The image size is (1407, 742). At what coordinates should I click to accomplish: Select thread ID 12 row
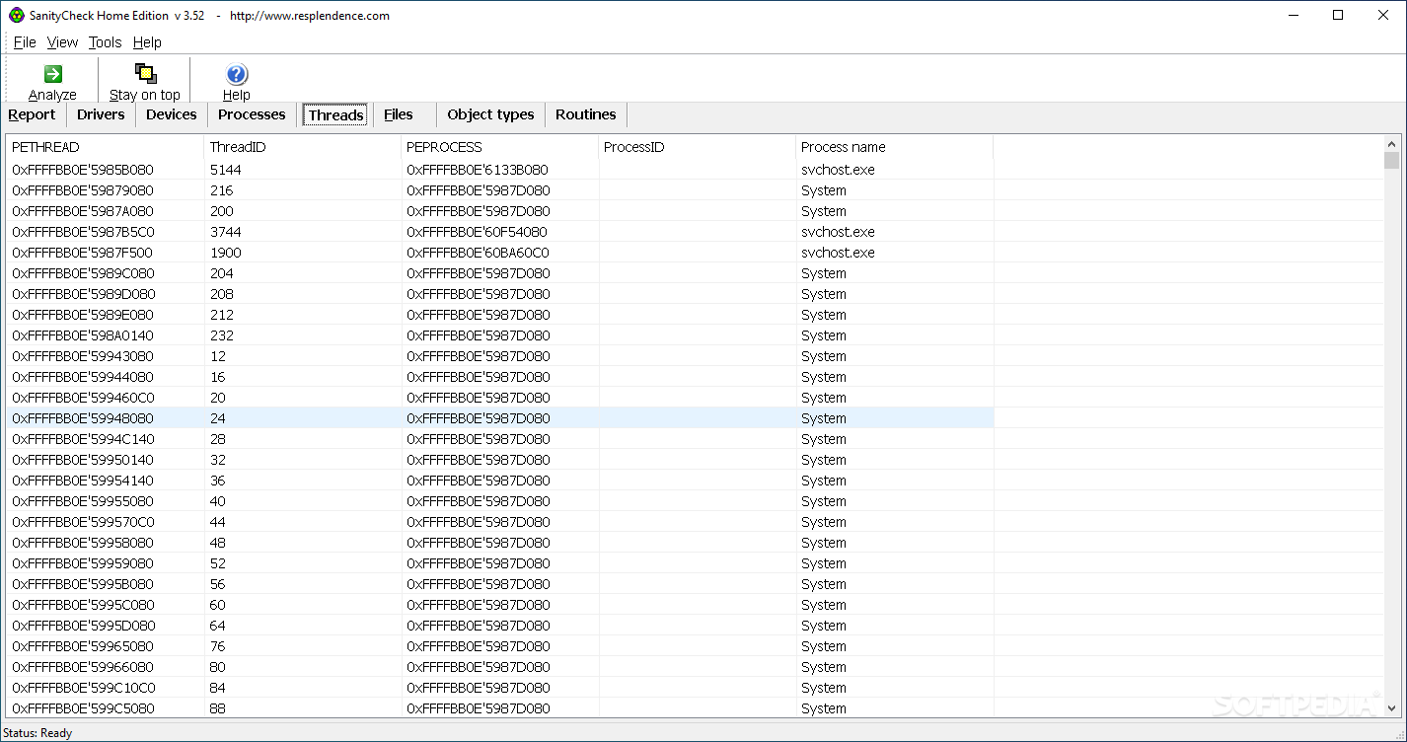coord(499,356)
